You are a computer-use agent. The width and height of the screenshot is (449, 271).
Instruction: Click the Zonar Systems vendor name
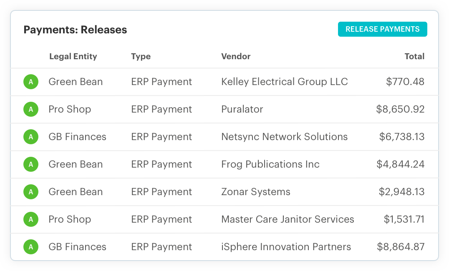[256, 192]
